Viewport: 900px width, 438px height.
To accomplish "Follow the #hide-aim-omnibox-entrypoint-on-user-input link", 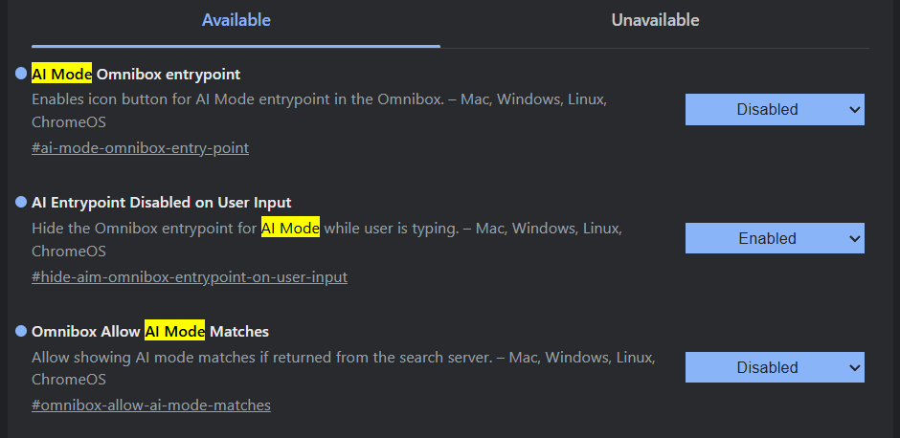I will (x=190, y=277).
